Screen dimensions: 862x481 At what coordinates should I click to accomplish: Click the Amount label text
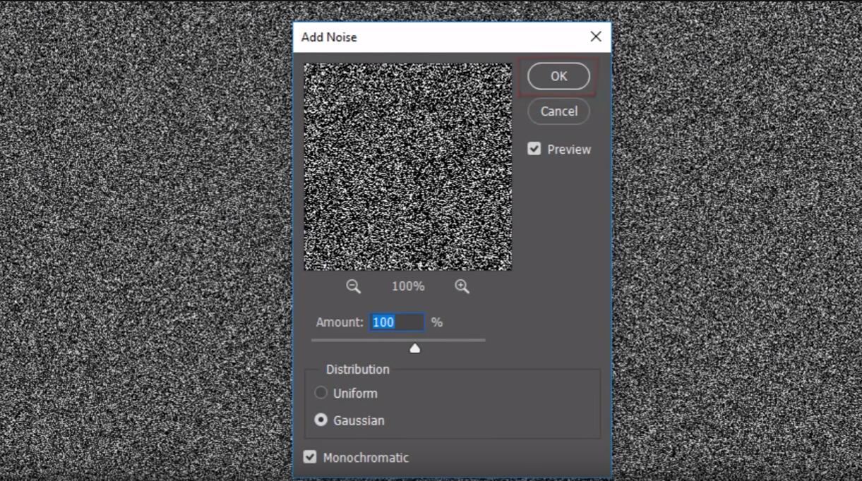pos(339,322)
